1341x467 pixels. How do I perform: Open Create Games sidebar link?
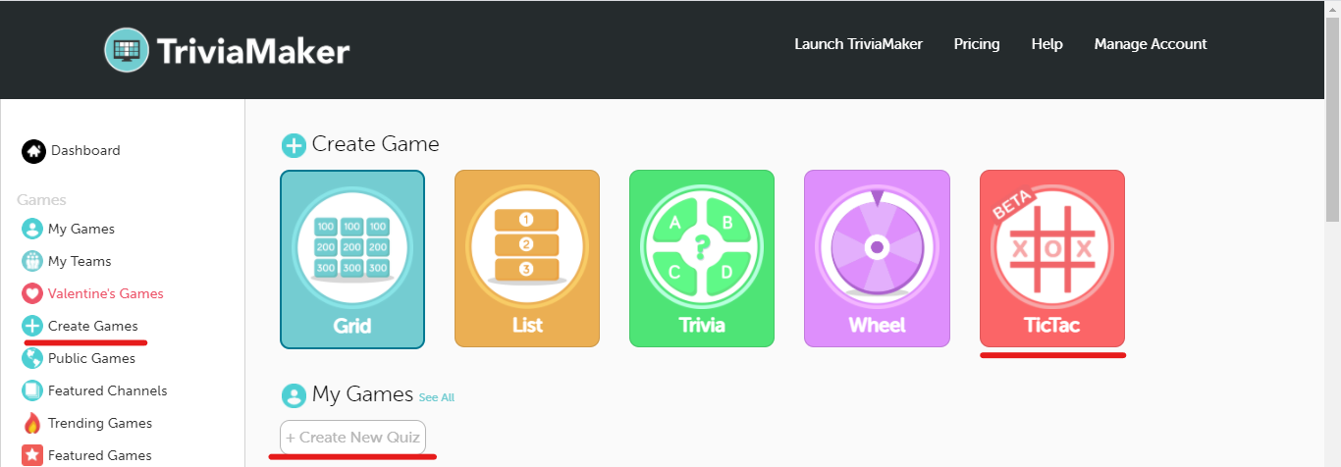pyautogui.click(x=93, y=326)
